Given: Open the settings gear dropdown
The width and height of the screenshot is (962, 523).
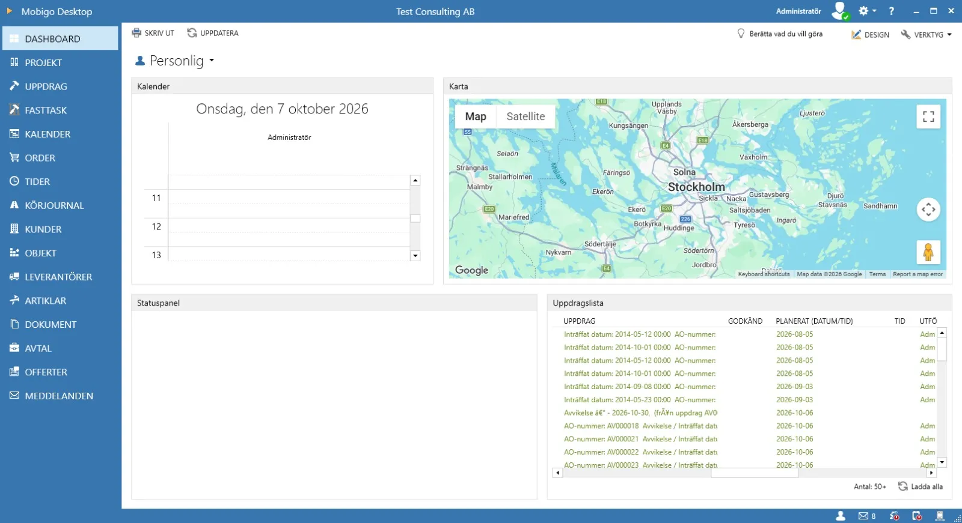Looking at the screenshot, I should 867,11.
